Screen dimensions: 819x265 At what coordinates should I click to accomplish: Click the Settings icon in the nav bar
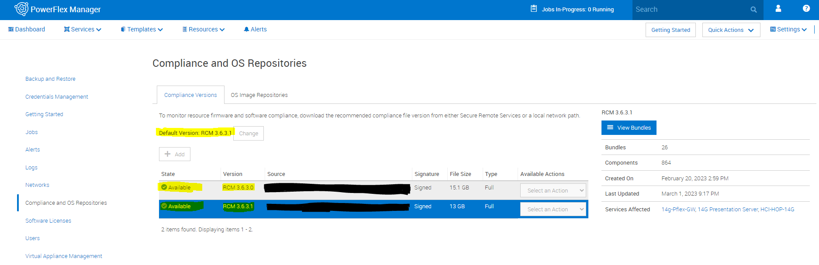point(773,29)
